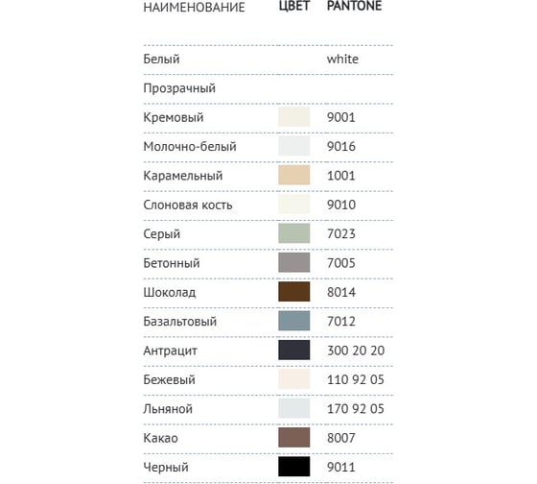
Task: Click the white Pantone value
Action: (342, 59)
